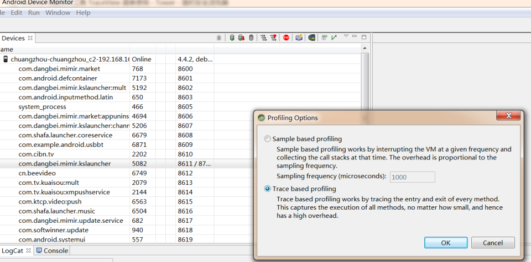Click the Update Threads icon
Viewport: 531px width, 262px height.
coord(263,38)
